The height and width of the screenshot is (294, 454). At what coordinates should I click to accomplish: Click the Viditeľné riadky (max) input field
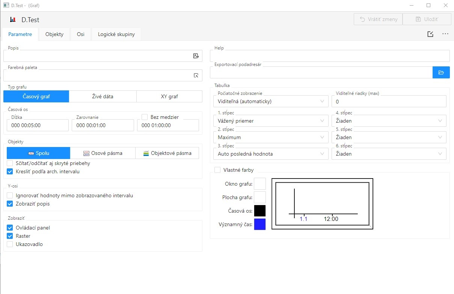click(x=389, y=101)
